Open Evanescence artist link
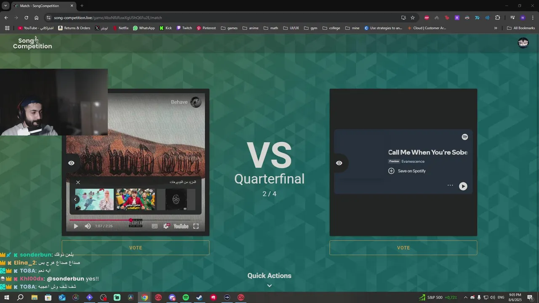This screenshot has height=303, width=539. [413, 161]
